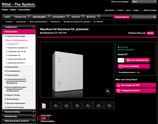This screenshot has height=124, width=158.
Task: Click the Check Availability clock icon
Action: pos(121,66)
